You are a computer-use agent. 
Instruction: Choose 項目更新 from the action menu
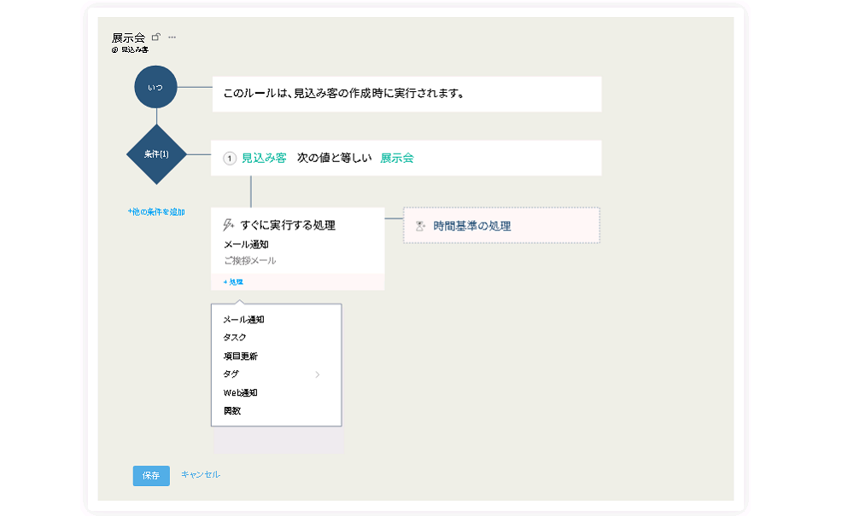click(x=241, y=357)
